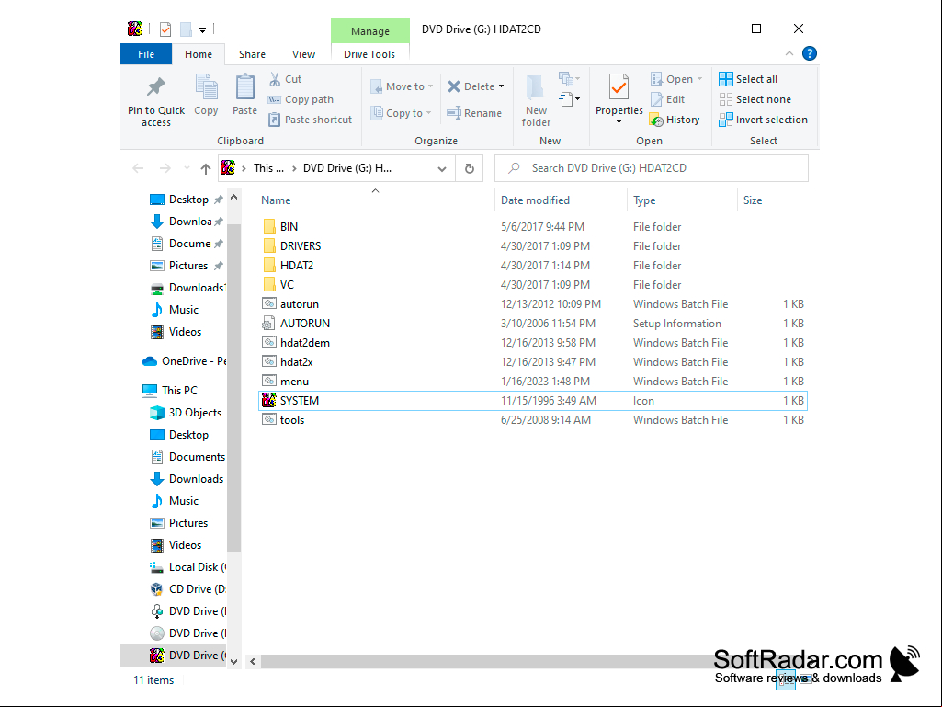Click 'This ...' breadcrumb in address bar
The image size is (942, 707).
pos(268,168)
